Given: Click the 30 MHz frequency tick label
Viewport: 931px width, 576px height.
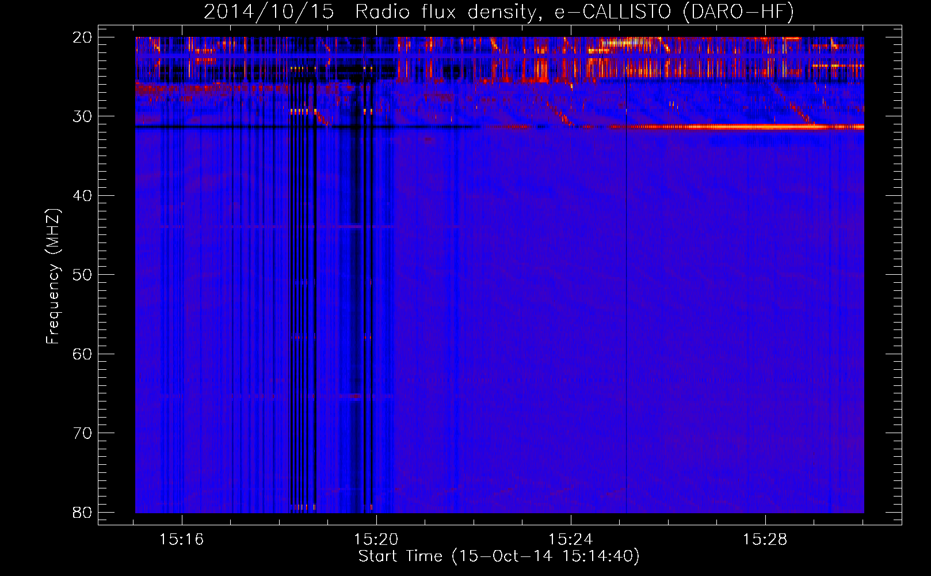Looking at the screenshot, I should [x=82, y=116].
